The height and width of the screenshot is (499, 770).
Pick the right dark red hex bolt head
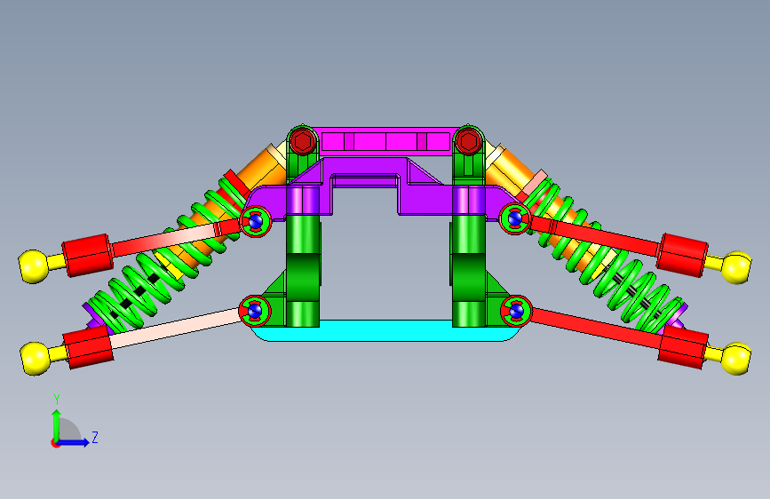coord(468,141)
